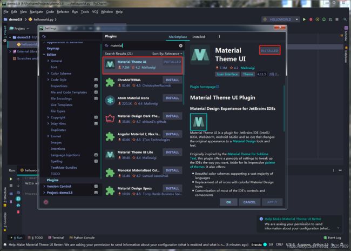The image size is (351, 251).
Task: Click the large Material Theme UI logo in details
Action: point(200,55)
